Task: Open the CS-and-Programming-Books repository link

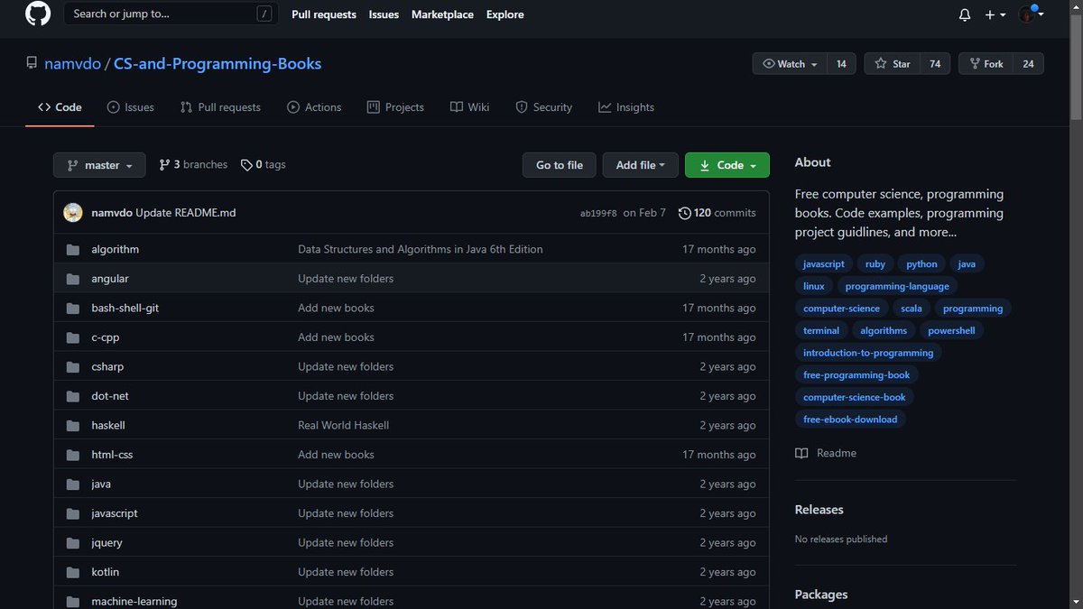Action: click(x=218, y=64)
